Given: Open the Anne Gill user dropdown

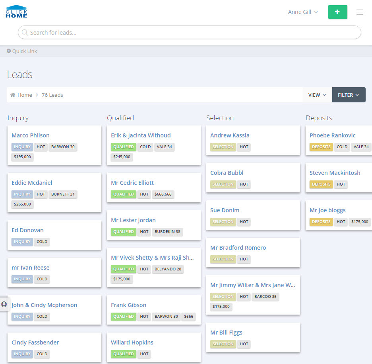Looking at the screenshot, I should coord(302,12).
